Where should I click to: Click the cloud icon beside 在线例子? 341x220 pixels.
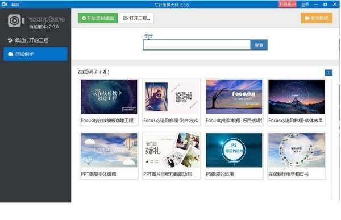(x=10, y=54)
